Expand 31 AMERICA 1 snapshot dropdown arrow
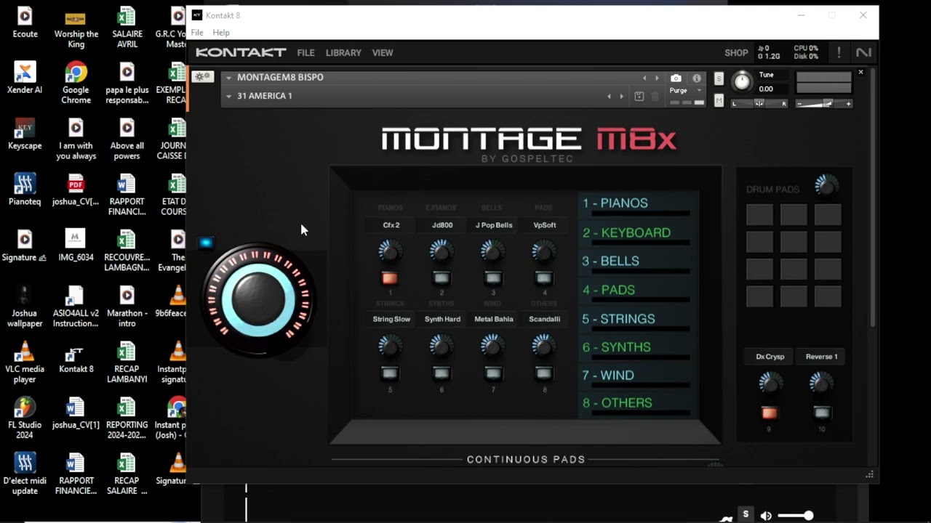The image size is (931, 523). tap(228, 97)
